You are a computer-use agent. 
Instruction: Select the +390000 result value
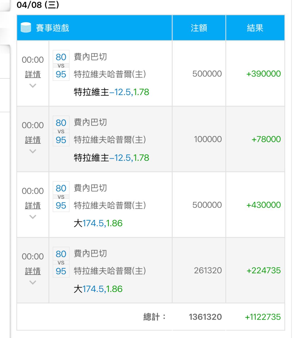(263, 74)
